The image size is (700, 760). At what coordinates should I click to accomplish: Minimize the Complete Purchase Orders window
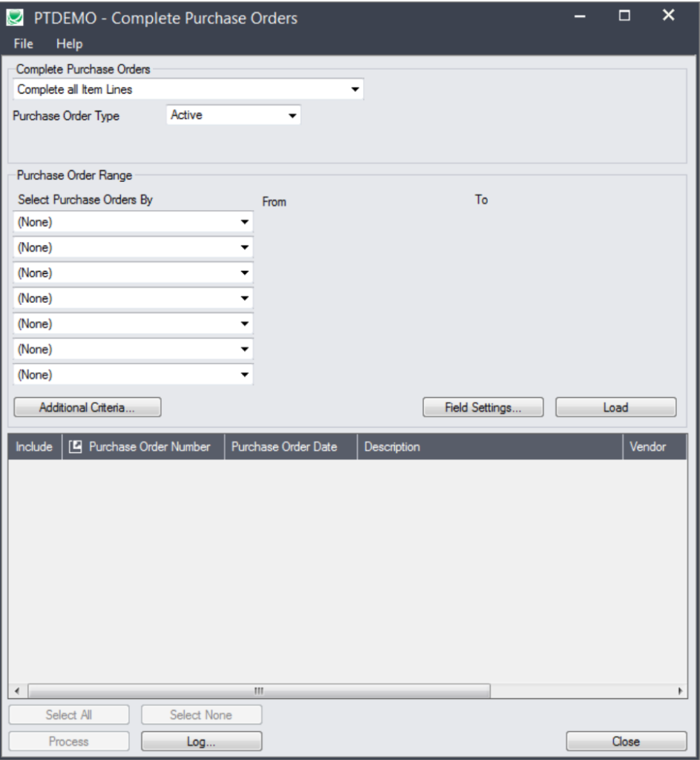pyautogui.click(x=580, y=16)
